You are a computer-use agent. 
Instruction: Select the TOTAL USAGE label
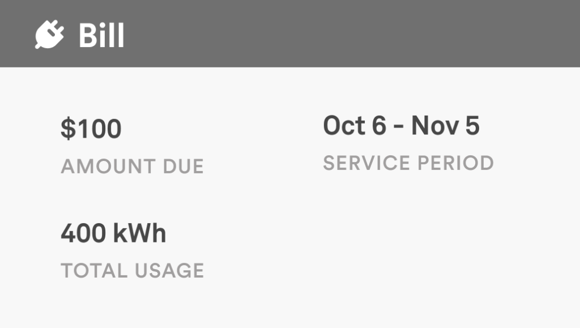coord(132,271)
